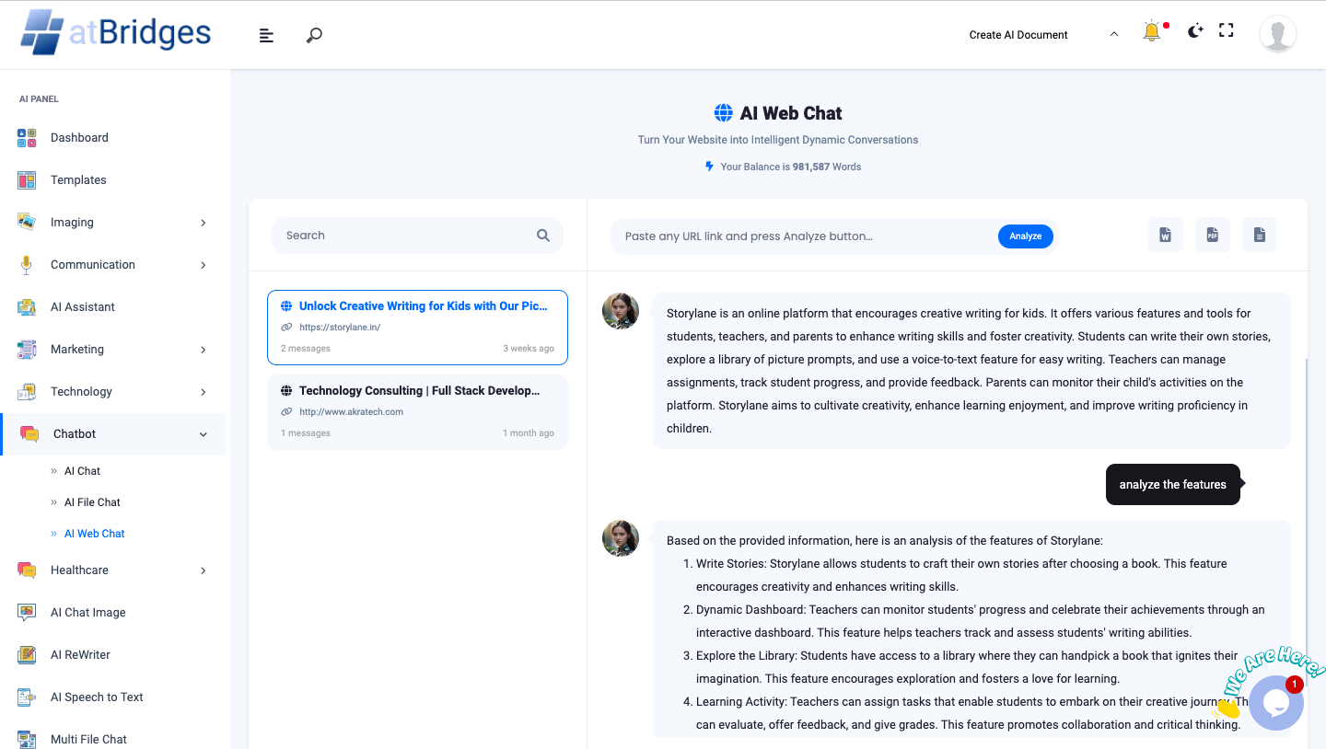Click the Analyze button
The height and width of the screenshot is (749, 1326).
pos(1025,236)
